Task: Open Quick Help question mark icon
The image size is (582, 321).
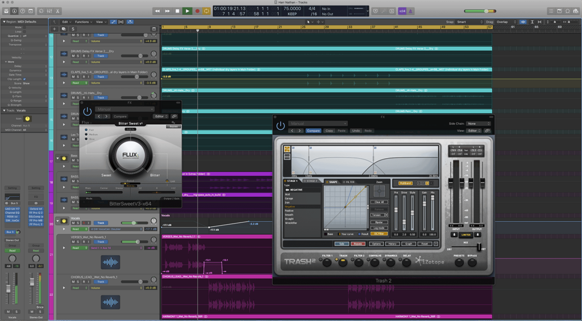Action: [23, 11]
